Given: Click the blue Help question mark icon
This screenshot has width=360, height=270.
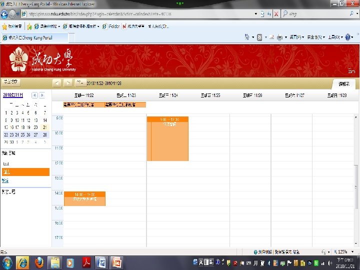Looking at the screenshot, I should click(x=347, y=37).
